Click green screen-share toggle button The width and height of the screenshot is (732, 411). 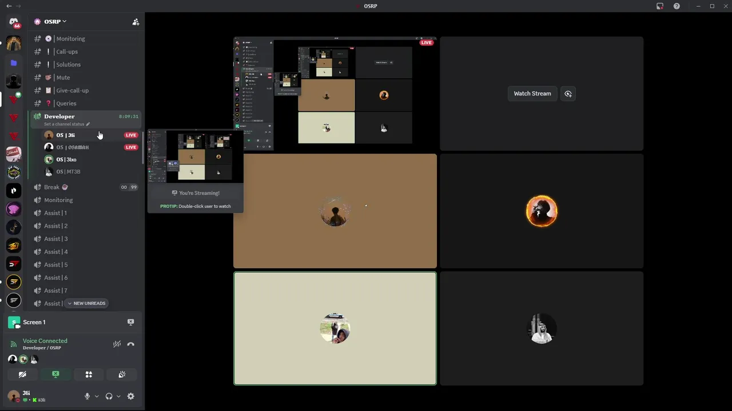(55, 374)
